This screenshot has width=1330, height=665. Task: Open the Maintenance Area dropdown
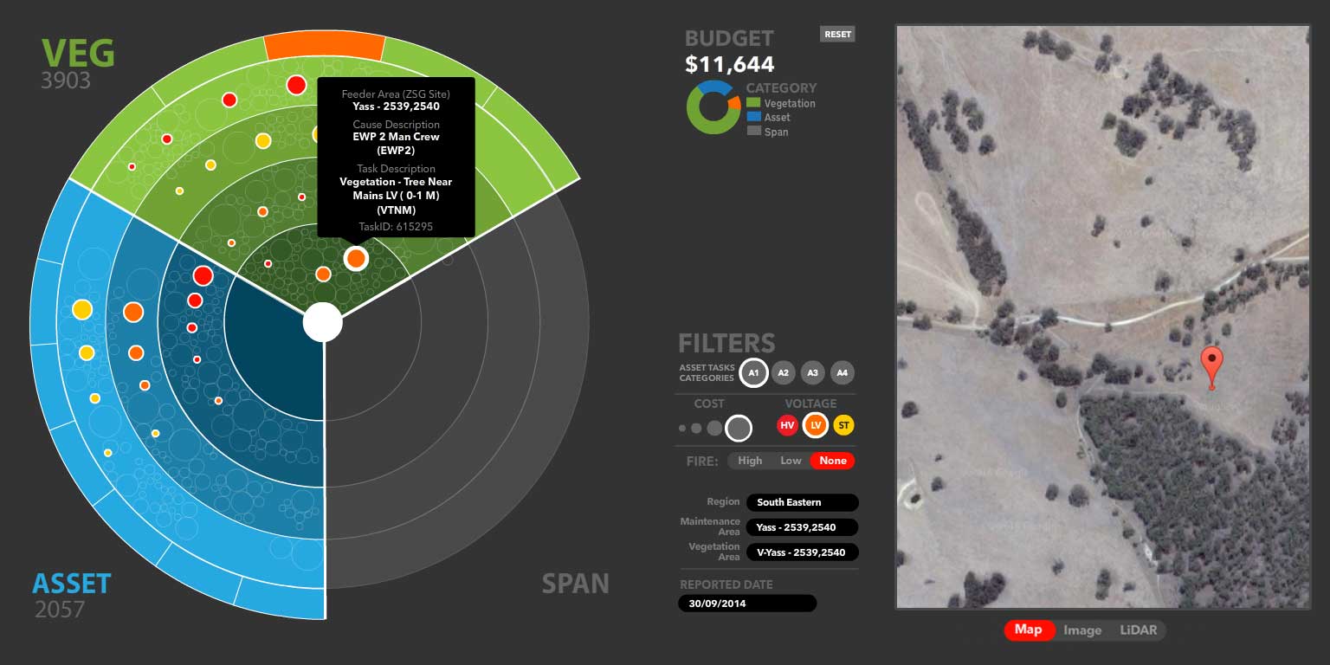(x=803, y=527)
